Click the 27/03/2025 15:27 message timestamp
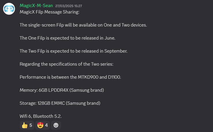This screenshot has height=132, width=213. pyautogui.click(x=68, y=6)
